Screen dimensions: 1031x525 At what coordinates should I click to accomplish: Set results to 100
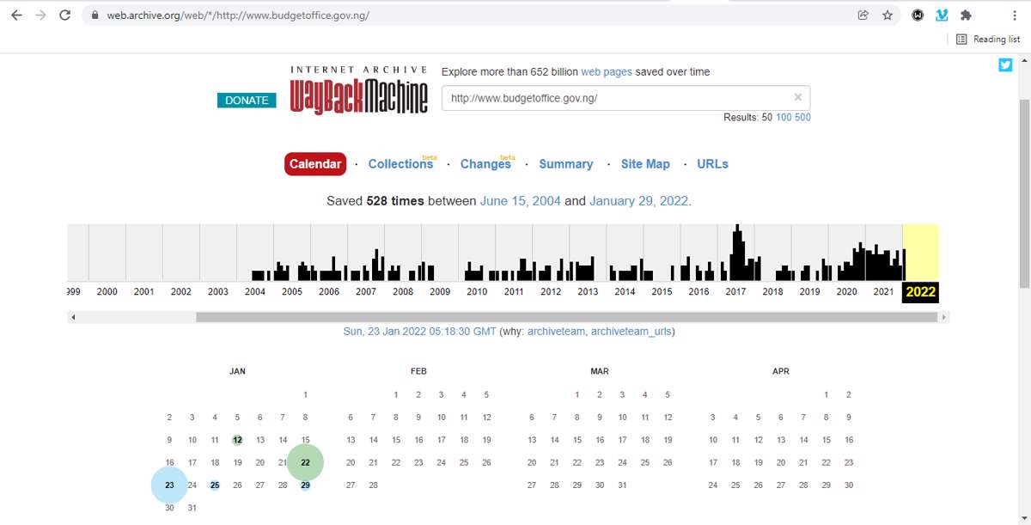(784, 117)
